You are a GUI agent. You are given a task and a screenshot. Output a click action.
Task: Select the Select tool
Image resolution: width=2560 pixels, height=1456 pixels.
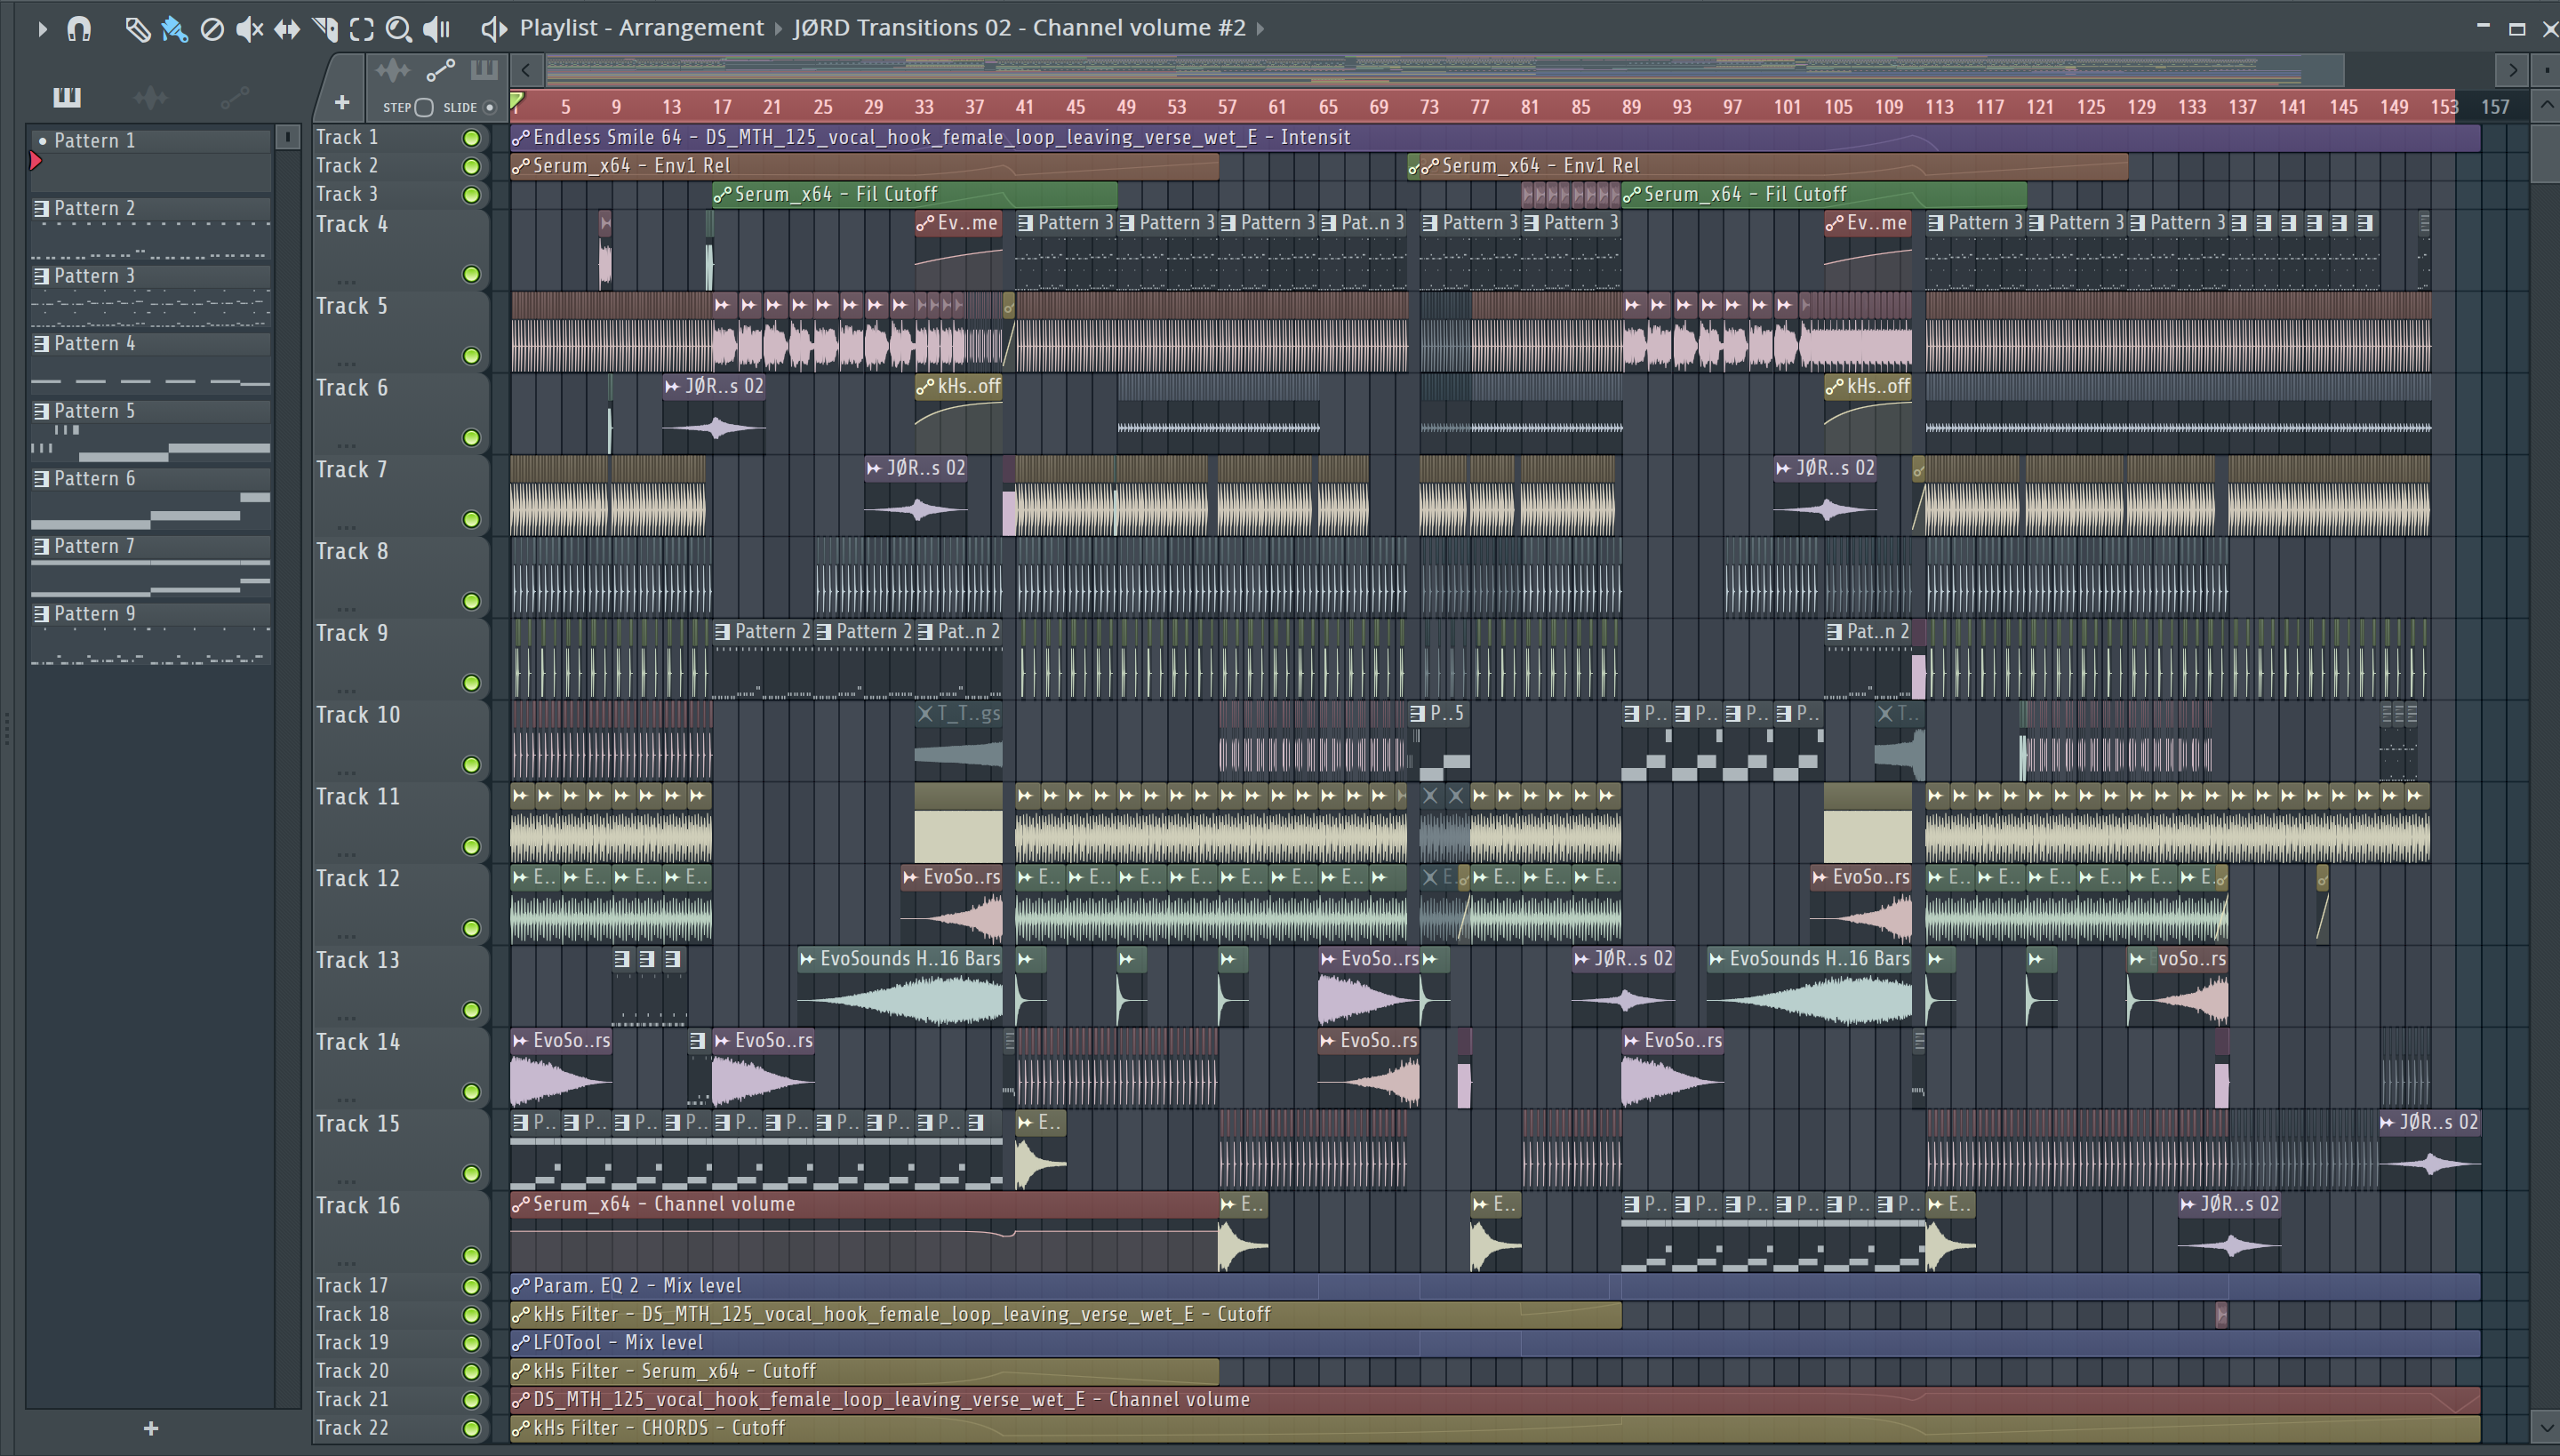(x=362, y=29)
